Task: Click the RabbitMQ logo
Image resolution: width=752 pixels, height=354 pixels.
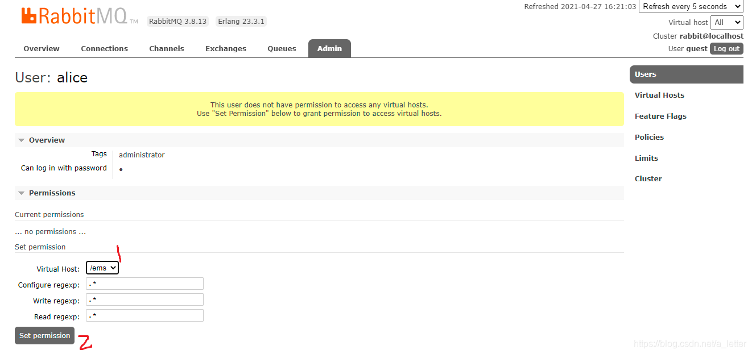Action: tap(75, 16)
